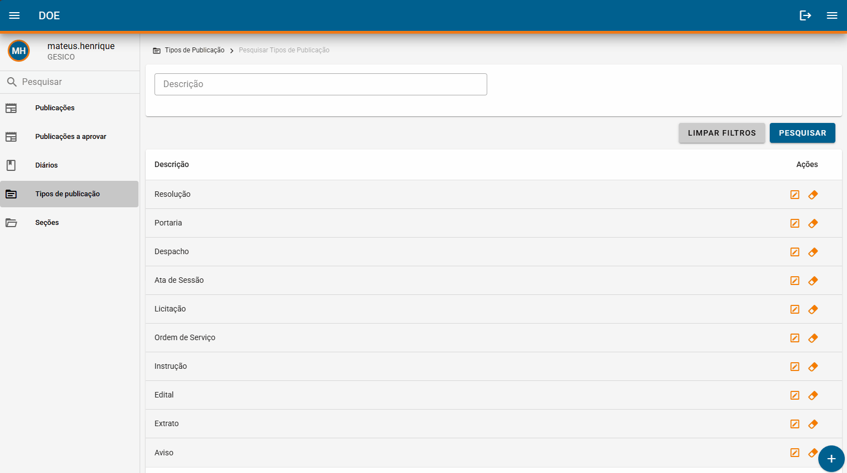Delete the Ata de Sessão row
The image size is (847, 473).
pyautogui.click(x=813, y=281)
